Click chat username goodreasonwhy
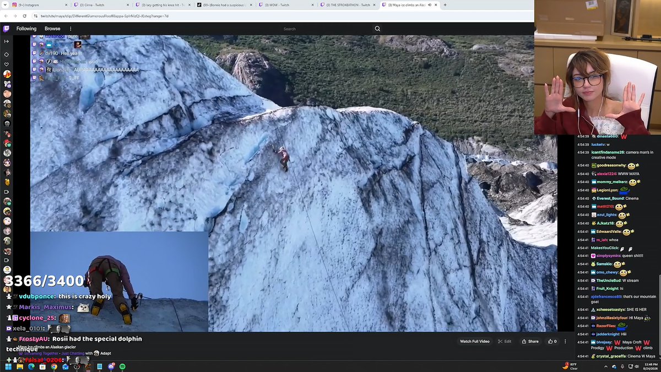Image resolution: width=661 pixels, height=372 pixels. pyautogui.click(x=611, y=166)
